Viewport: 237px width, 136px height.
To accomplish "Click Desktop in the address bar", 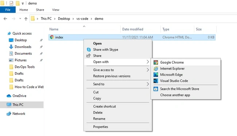I will coord(64,19).
